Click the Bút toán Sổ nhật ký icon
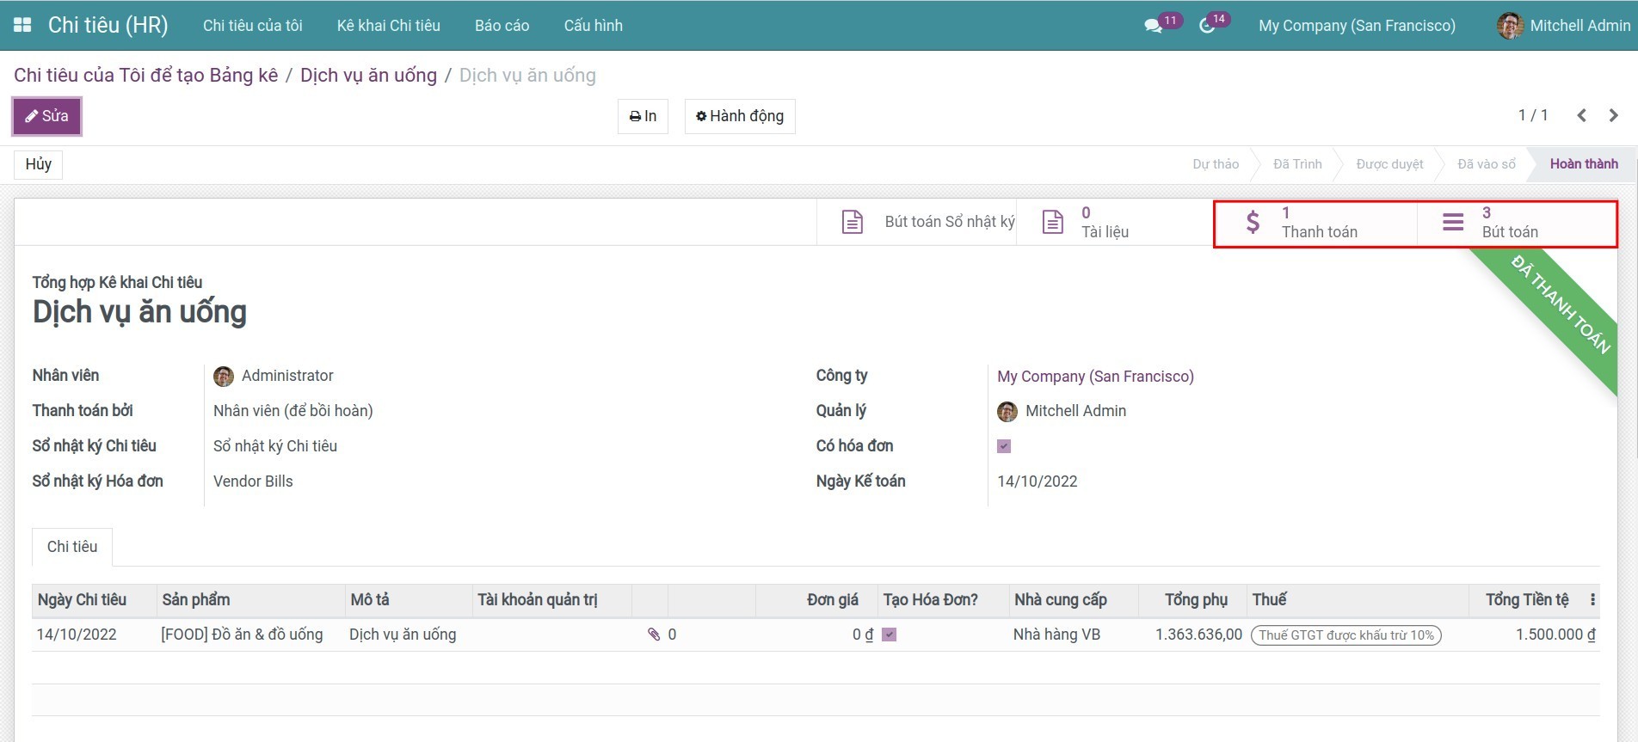1638x742 pixels. pos(852,222)
